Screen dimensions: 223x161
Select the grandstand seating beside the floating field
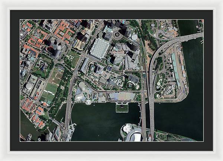122,97
